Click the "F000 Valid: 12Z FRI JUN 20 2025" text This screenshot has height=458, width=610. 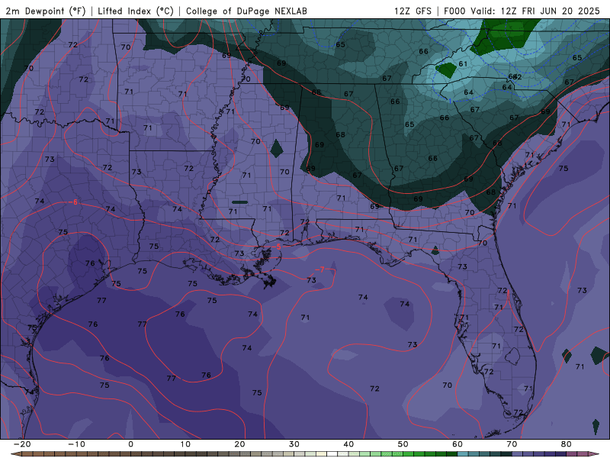[x=522, y=11]
